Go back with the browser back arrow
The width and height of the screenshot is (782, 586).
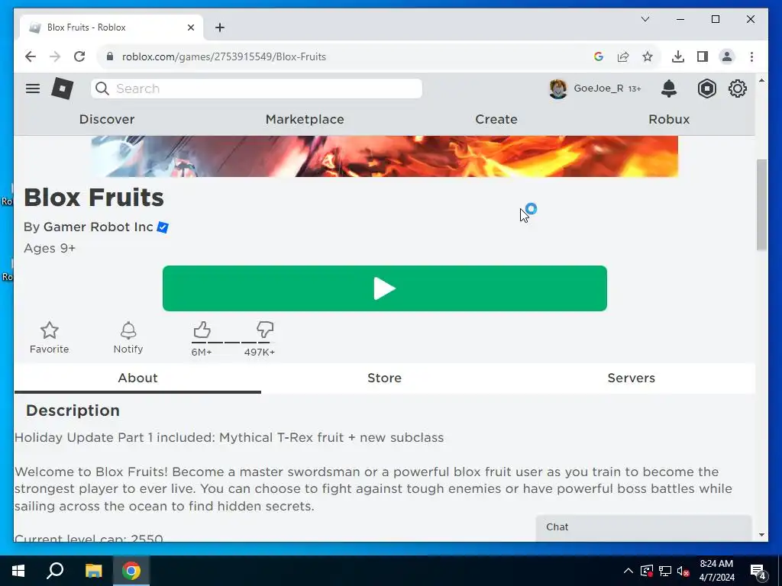(x=31, y=56)
